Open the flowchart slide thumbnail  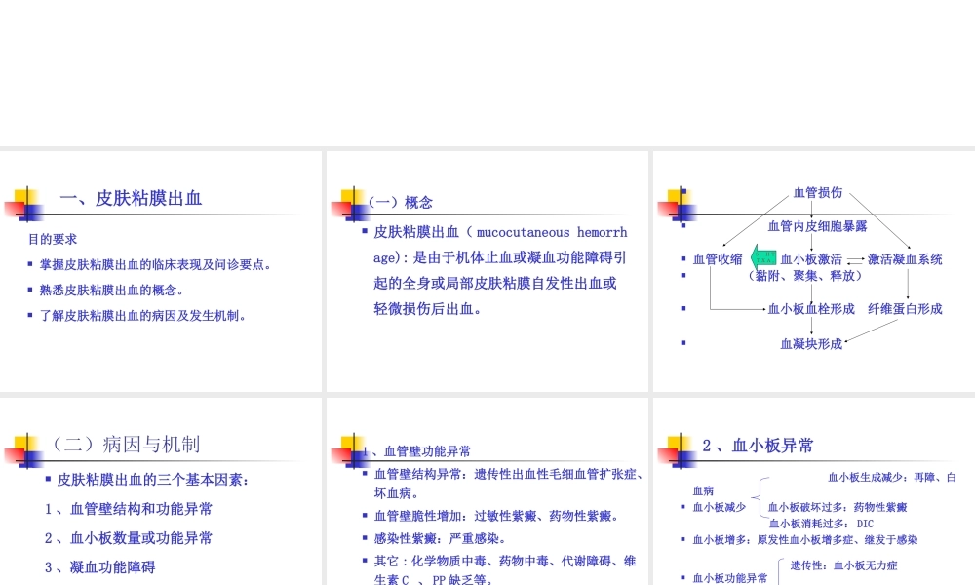pyautogui.click(x=812, y=270)
